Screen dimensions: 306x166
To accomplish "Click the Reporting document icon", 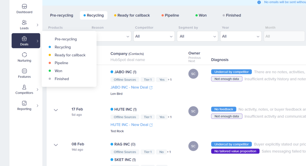I will click(x=25, y=103).
